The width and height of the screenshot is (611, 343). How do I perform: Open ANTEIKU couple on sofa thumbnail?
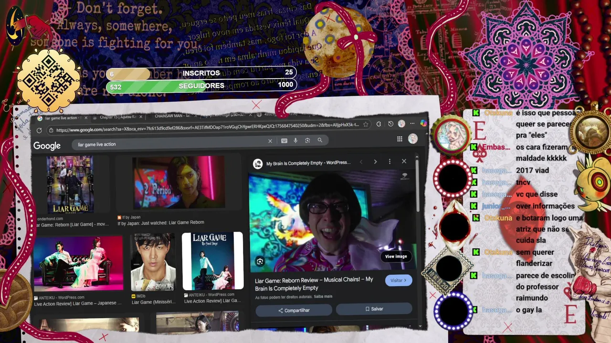(x=78, y=263)
